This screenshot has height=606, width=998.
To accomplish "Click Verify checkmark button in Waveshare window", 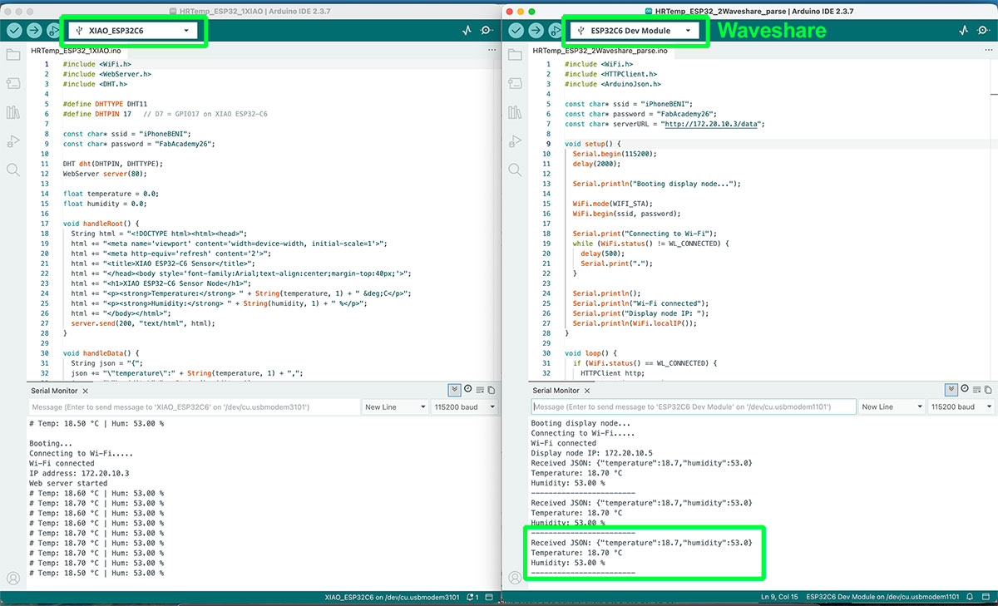I will click(516, 30).
